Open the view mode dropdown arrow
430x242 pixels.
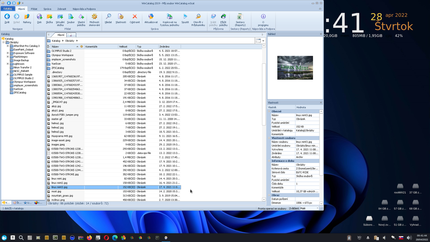pyautogui.click(x=263, y=41)
